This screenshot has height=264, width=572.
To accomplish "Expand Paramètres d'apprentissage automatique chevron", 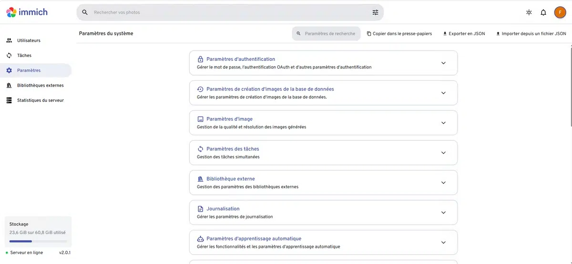I will 443,243.
